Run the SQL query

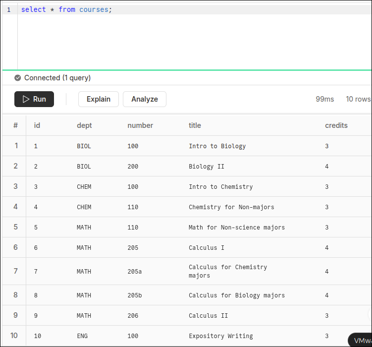(34, 99)
